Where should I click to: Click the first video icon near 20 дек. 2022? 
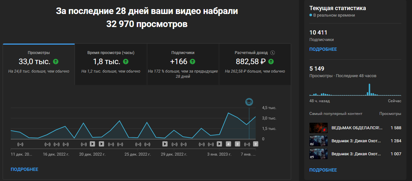tap(92, 144)
